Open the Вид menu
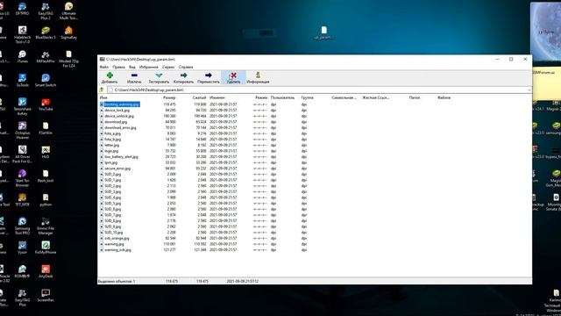The image size is (561, 316). tap(132, 67)
